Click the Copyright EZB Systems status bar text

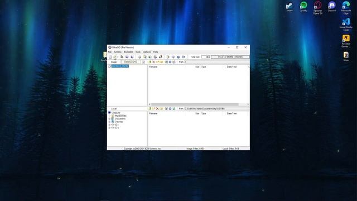142,149
